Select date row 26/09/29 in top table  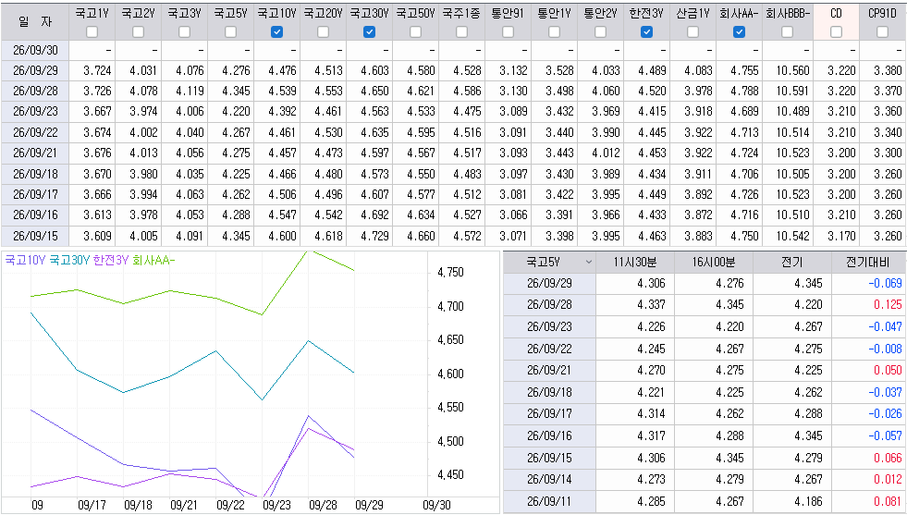pos(35,70)
